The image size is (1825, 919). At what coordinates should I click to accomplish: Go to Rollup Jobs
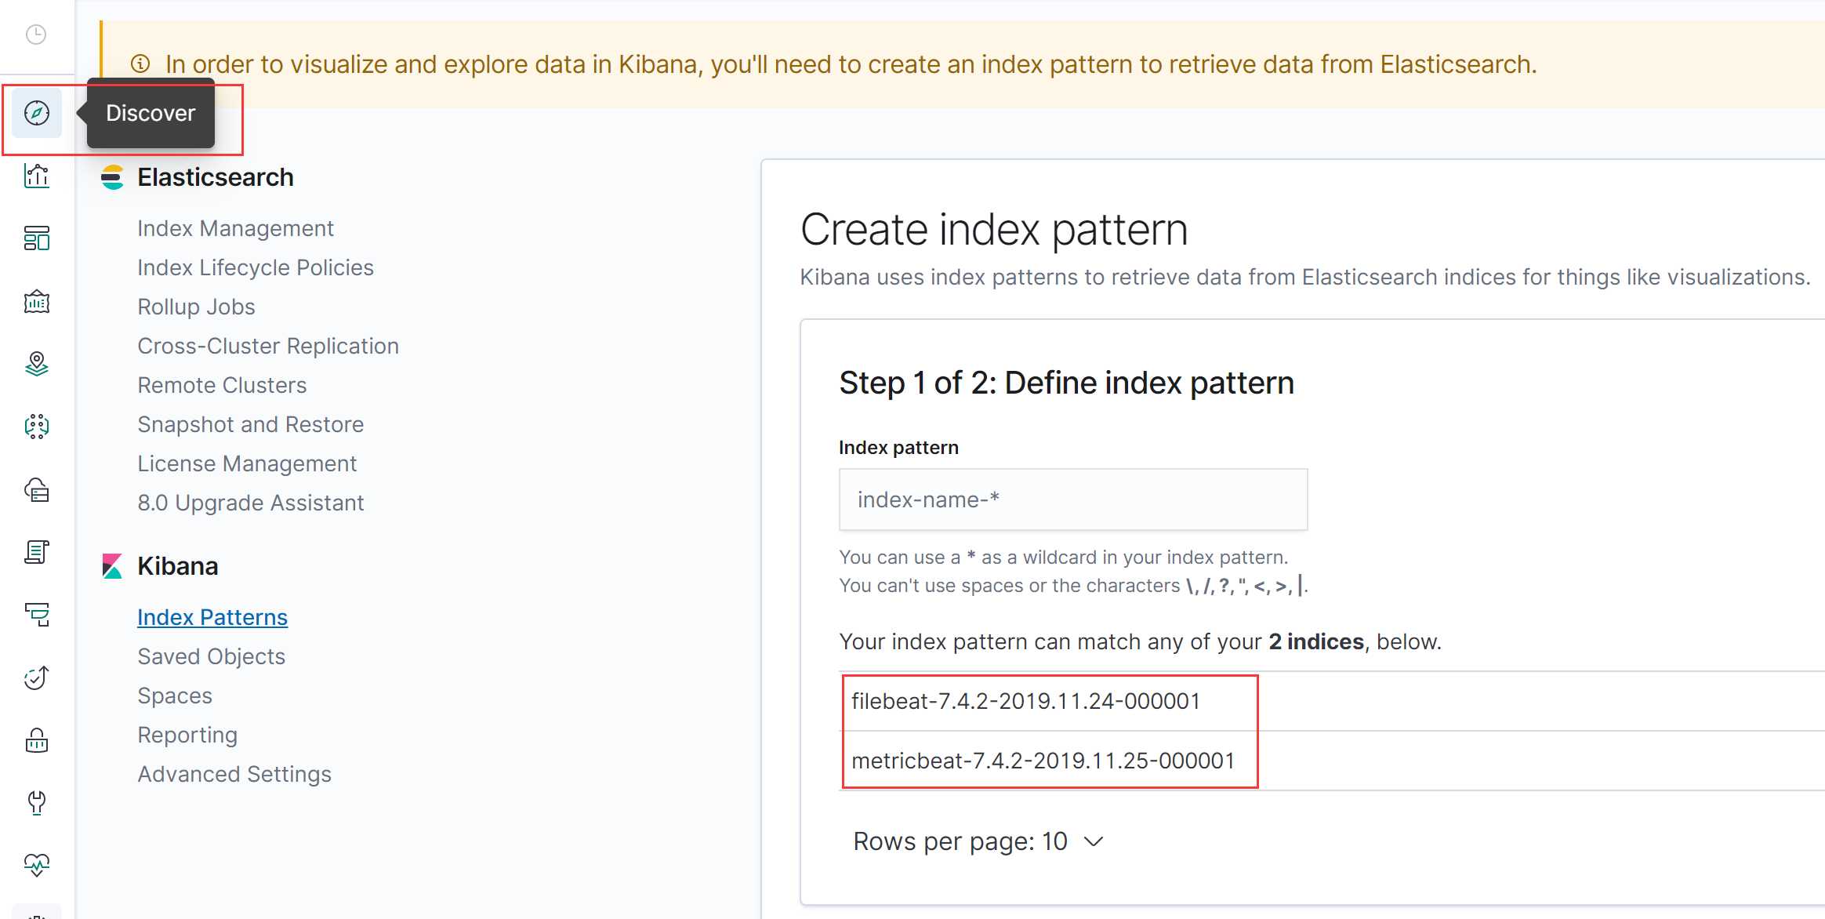[x=196, y=307]
